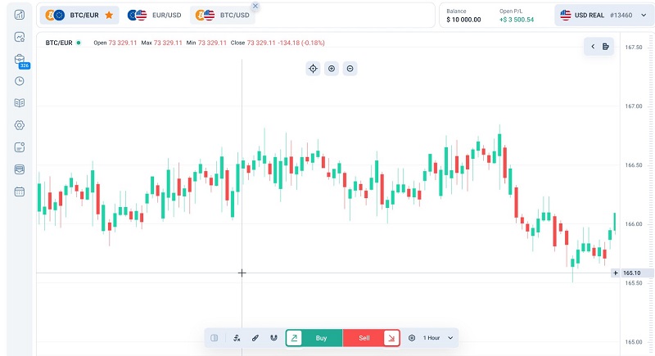Open the clock history icon in sidebar
Image resolution: width=655 pixels, height=356 pixels.
pyautogui.click(x=20, y=81)
